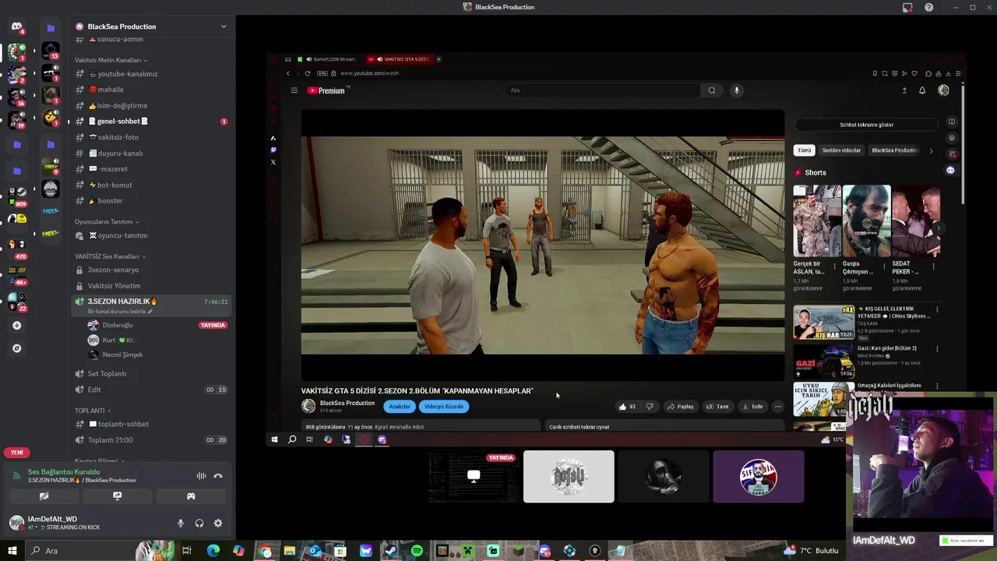Click the Windows Start button
The width and height of the screenshot is (997, 561).
pyautogui.click(x=12, y=551)
